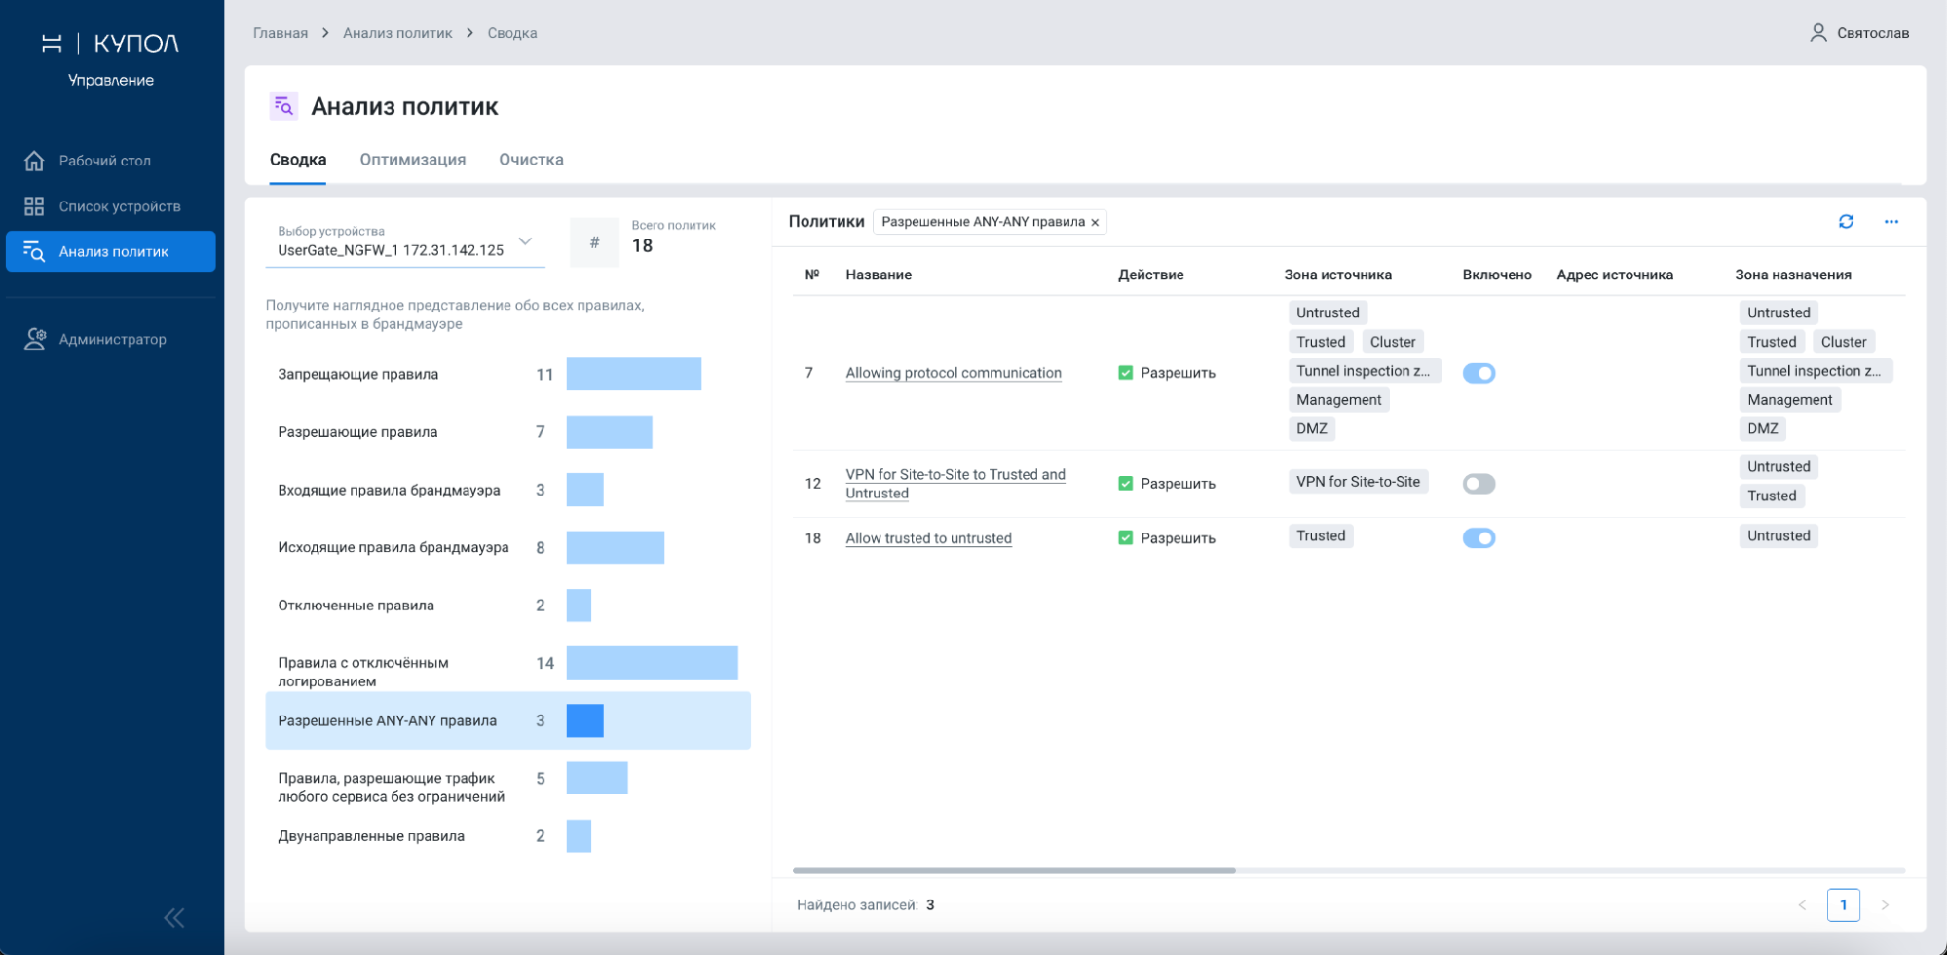Image resolution: width=1947 pixels, height=955 pixels.
Task: Refresh the policies table
Action: point(1846,222)
